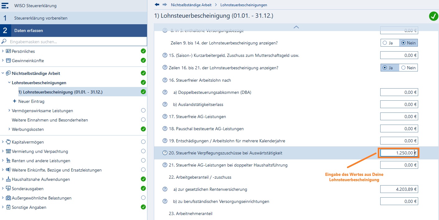
Task: Click the Kapitalvermögen piggy bank icon
Action: point(8,142)
